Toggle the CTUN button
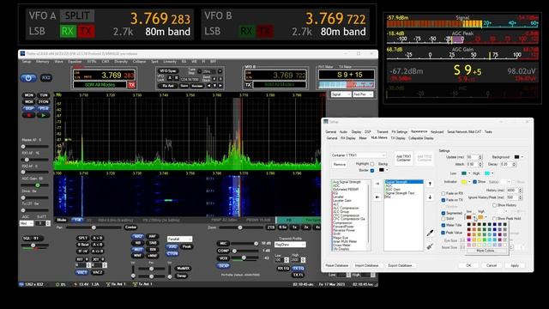The width and height of the screenshot is (549, 309). pyautogui.click(x=172, y=253)
